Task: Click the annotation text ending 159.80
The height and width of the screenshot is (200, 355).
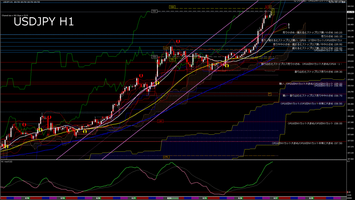Action: point(317,48)
